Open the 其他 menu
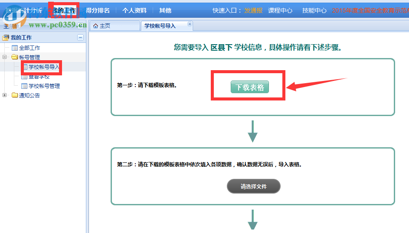 coord(165,10)
